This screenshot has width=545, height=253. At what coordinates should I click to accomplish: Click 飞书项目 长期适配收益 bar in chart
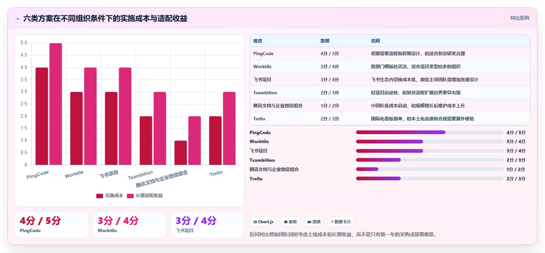tap(125, 116)
